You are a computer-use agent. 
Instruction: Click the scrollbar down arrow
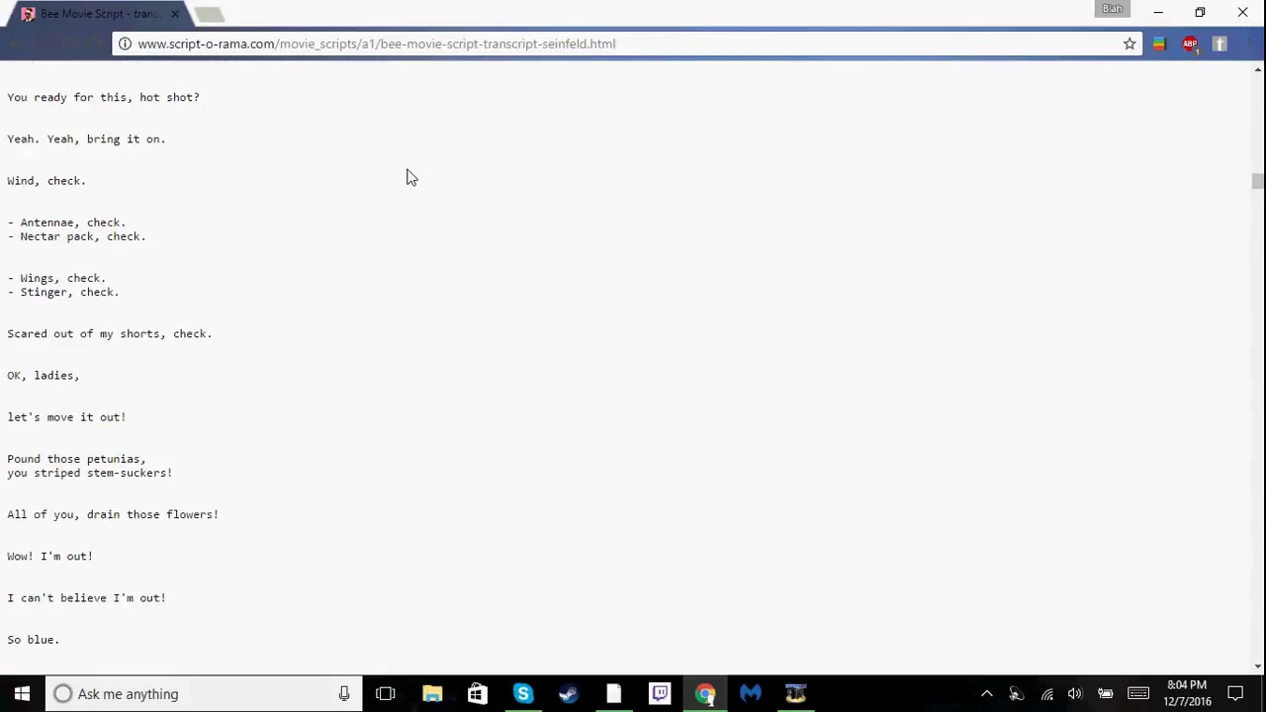tap(1258, 667)
